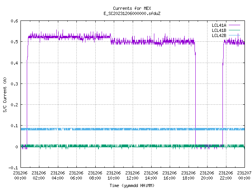Click the LCL41B legend label
This screenshot has height=189, width=252.
[x=219, y=30]
